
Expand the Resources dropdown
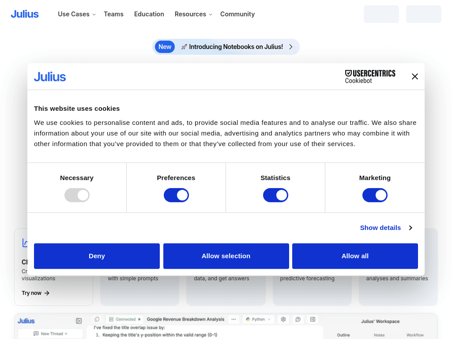(193, 14)
